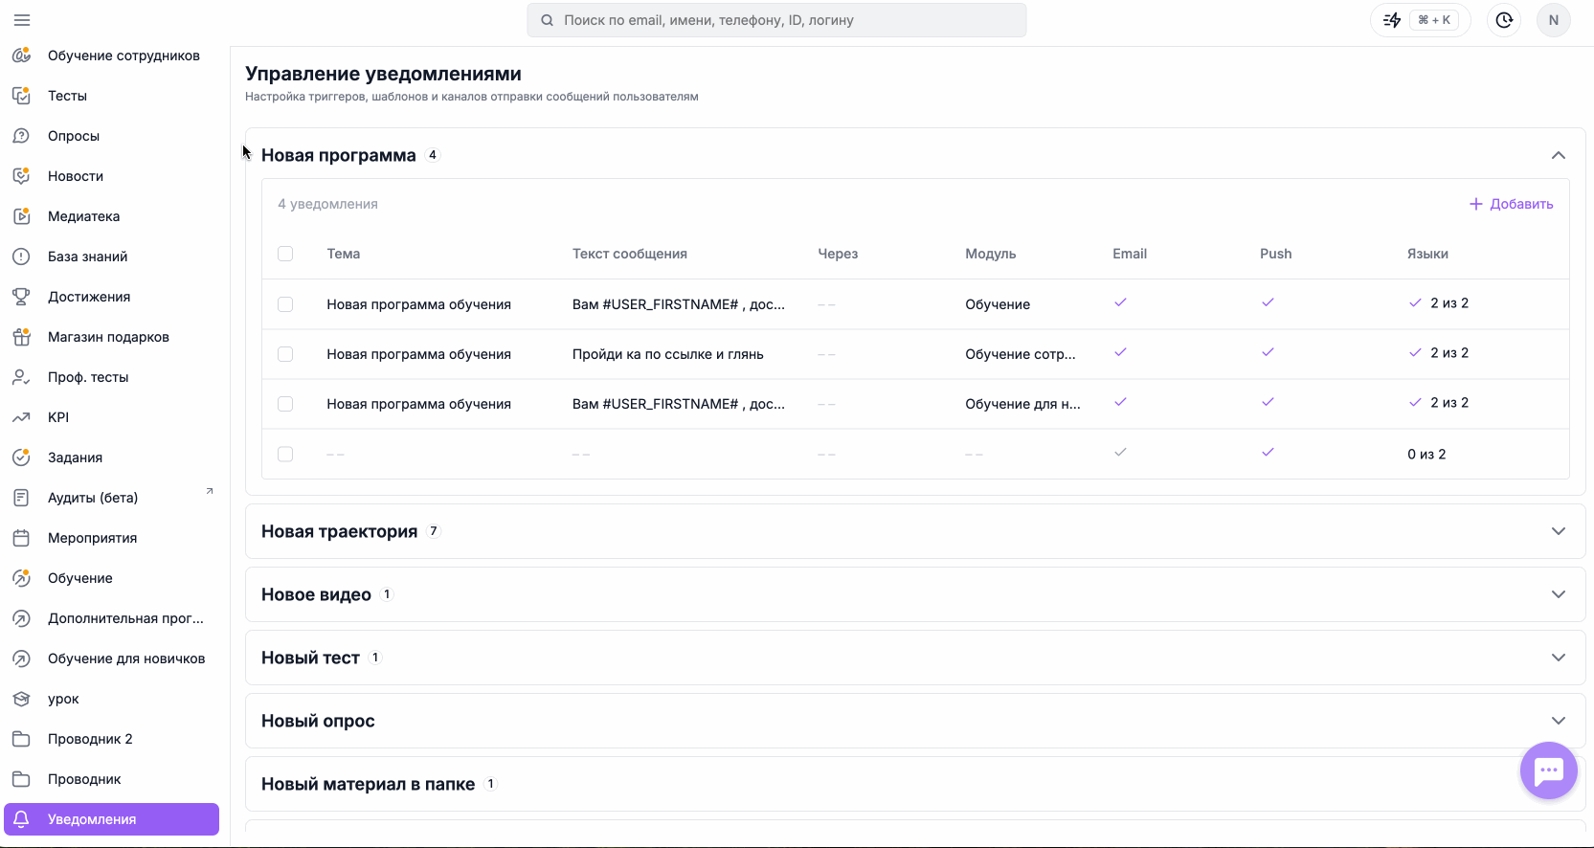Click the Новости sidebar icon

21,176
